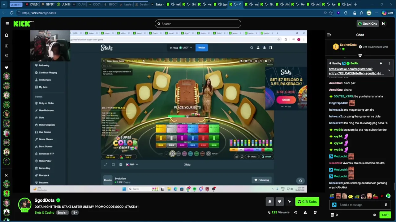The image size is (396, 222).
Task: Click SobherDota in the gift leaderboard
Action: [x=348, y=45]
